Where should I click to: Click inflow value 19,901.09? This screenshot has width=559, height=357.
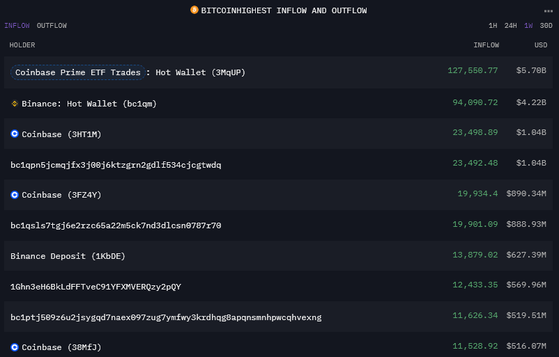(475, 224)
